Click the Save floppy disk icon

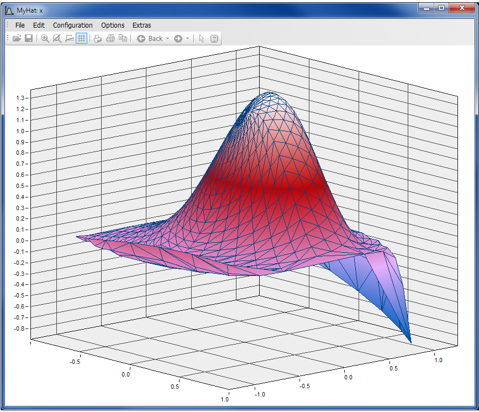click(29, 39)
